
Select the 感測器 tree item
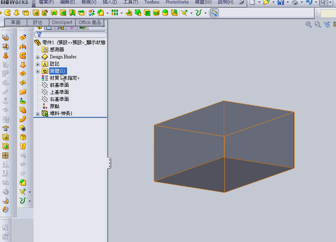(53, 50)
